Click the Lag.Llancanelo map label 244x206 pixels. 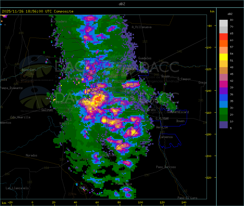pyautogui.click(x=17, y=188)
